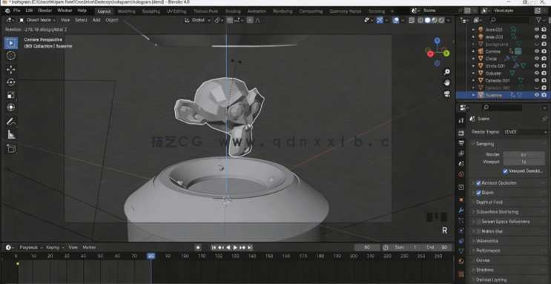
Task: Open the Output properties tab
Action: pos(461,143)
